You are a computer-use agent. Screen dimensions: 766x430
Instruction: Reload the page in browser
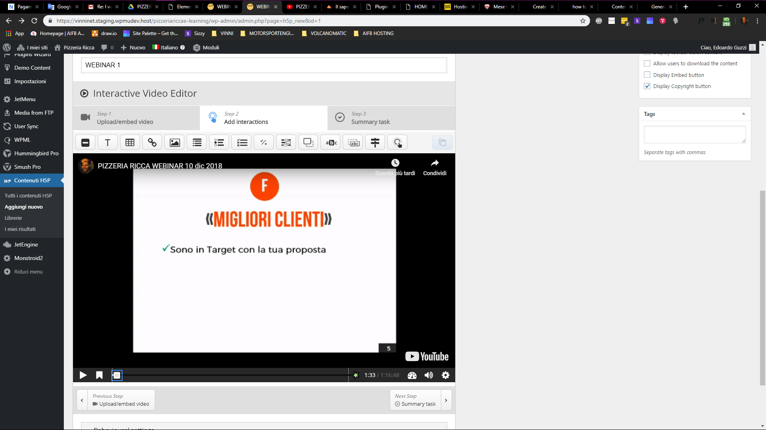[34, 21]
